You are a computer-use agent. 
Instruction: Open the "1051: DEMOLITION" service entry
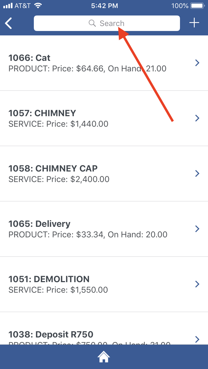(x=49, y=279)
